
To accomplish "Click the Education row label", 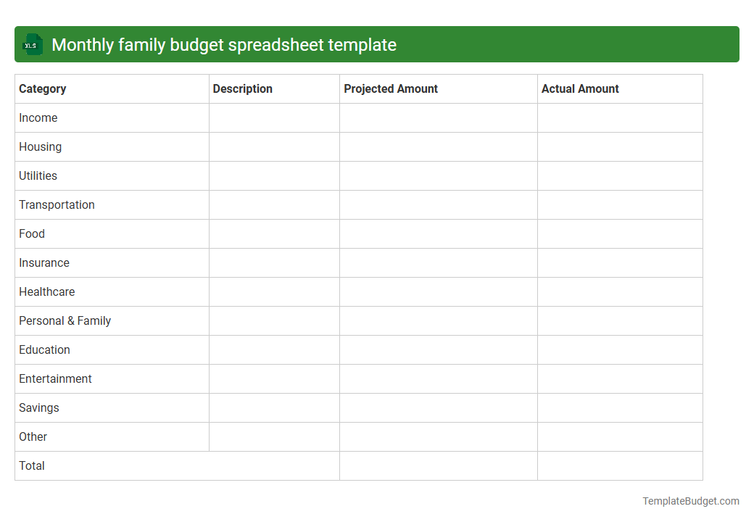I will pyautogui.click(x=44, y=349).
